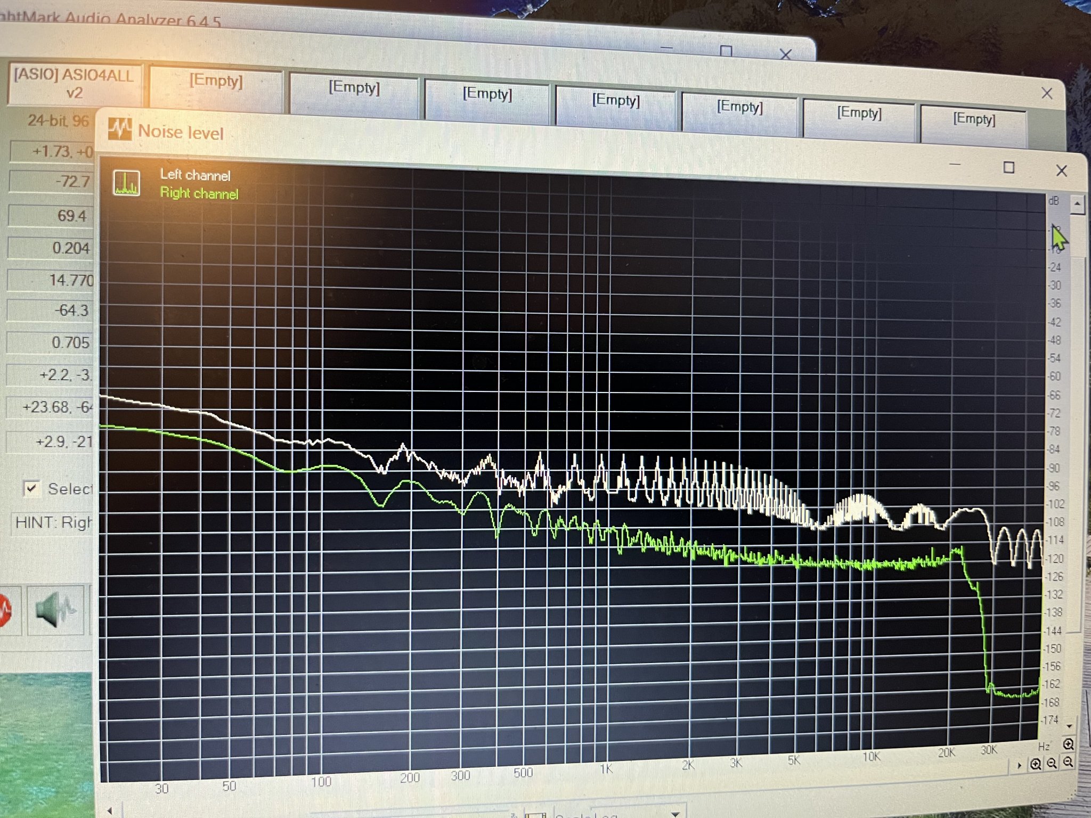Click the +23.68 result value cell

click(49, 407)
